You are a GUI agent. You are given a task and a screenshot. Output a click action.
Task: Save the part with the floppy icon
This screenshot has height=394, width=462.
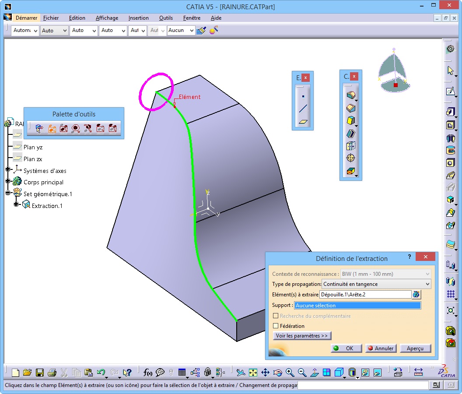[x=40, y=373]
